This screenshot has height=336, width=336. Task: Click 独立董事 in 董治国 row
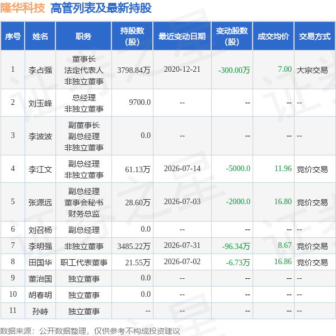(84, 279)
